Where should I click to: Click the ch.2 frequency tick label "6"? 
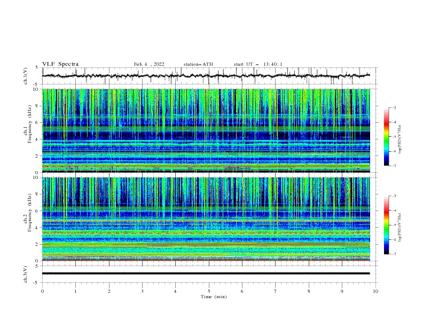[x=37, y=211]
